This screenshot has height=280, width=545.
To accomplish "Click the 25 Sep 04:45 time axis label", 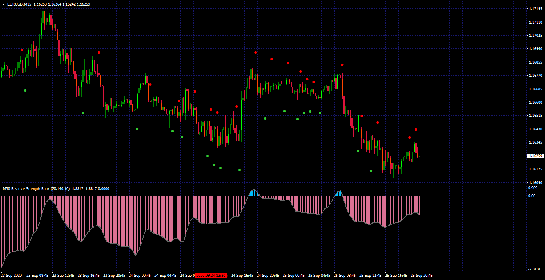I will click(319, 276).
